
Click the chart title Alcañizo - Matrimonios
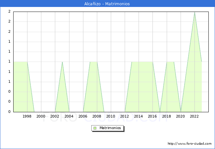(x=107, y=4)
